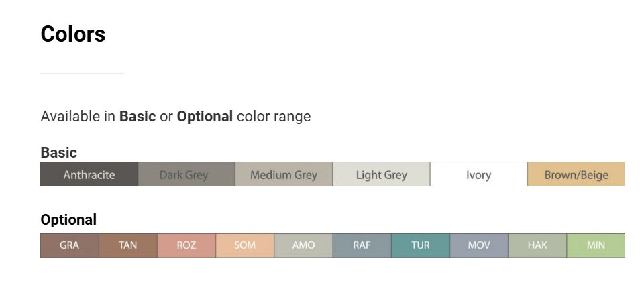The height and width of the screenshot is (281, 642).
Task: Select the GRA optional color
Action: coord(69,245)
